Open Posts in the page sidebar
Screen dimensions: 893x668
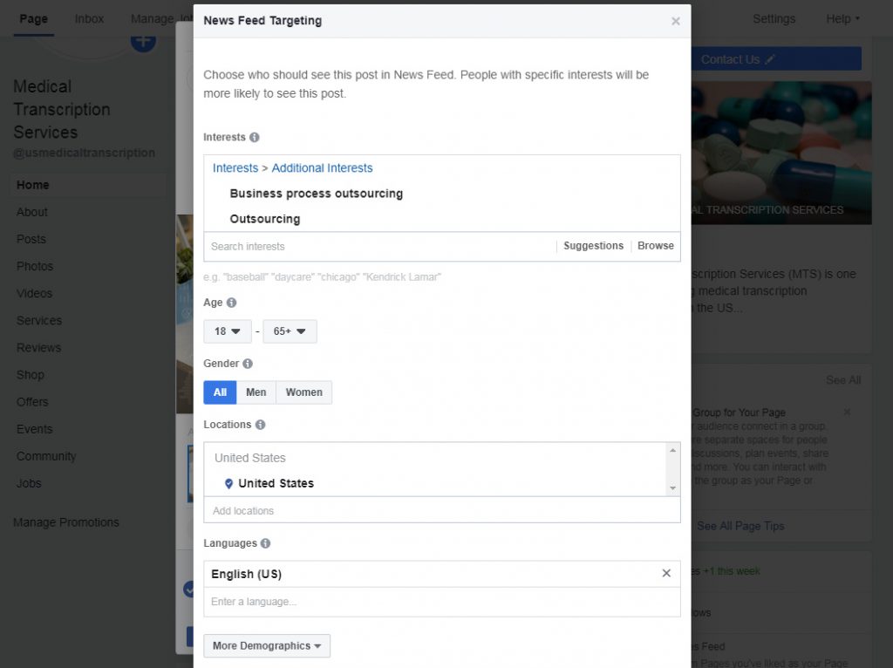click(31, 239)
